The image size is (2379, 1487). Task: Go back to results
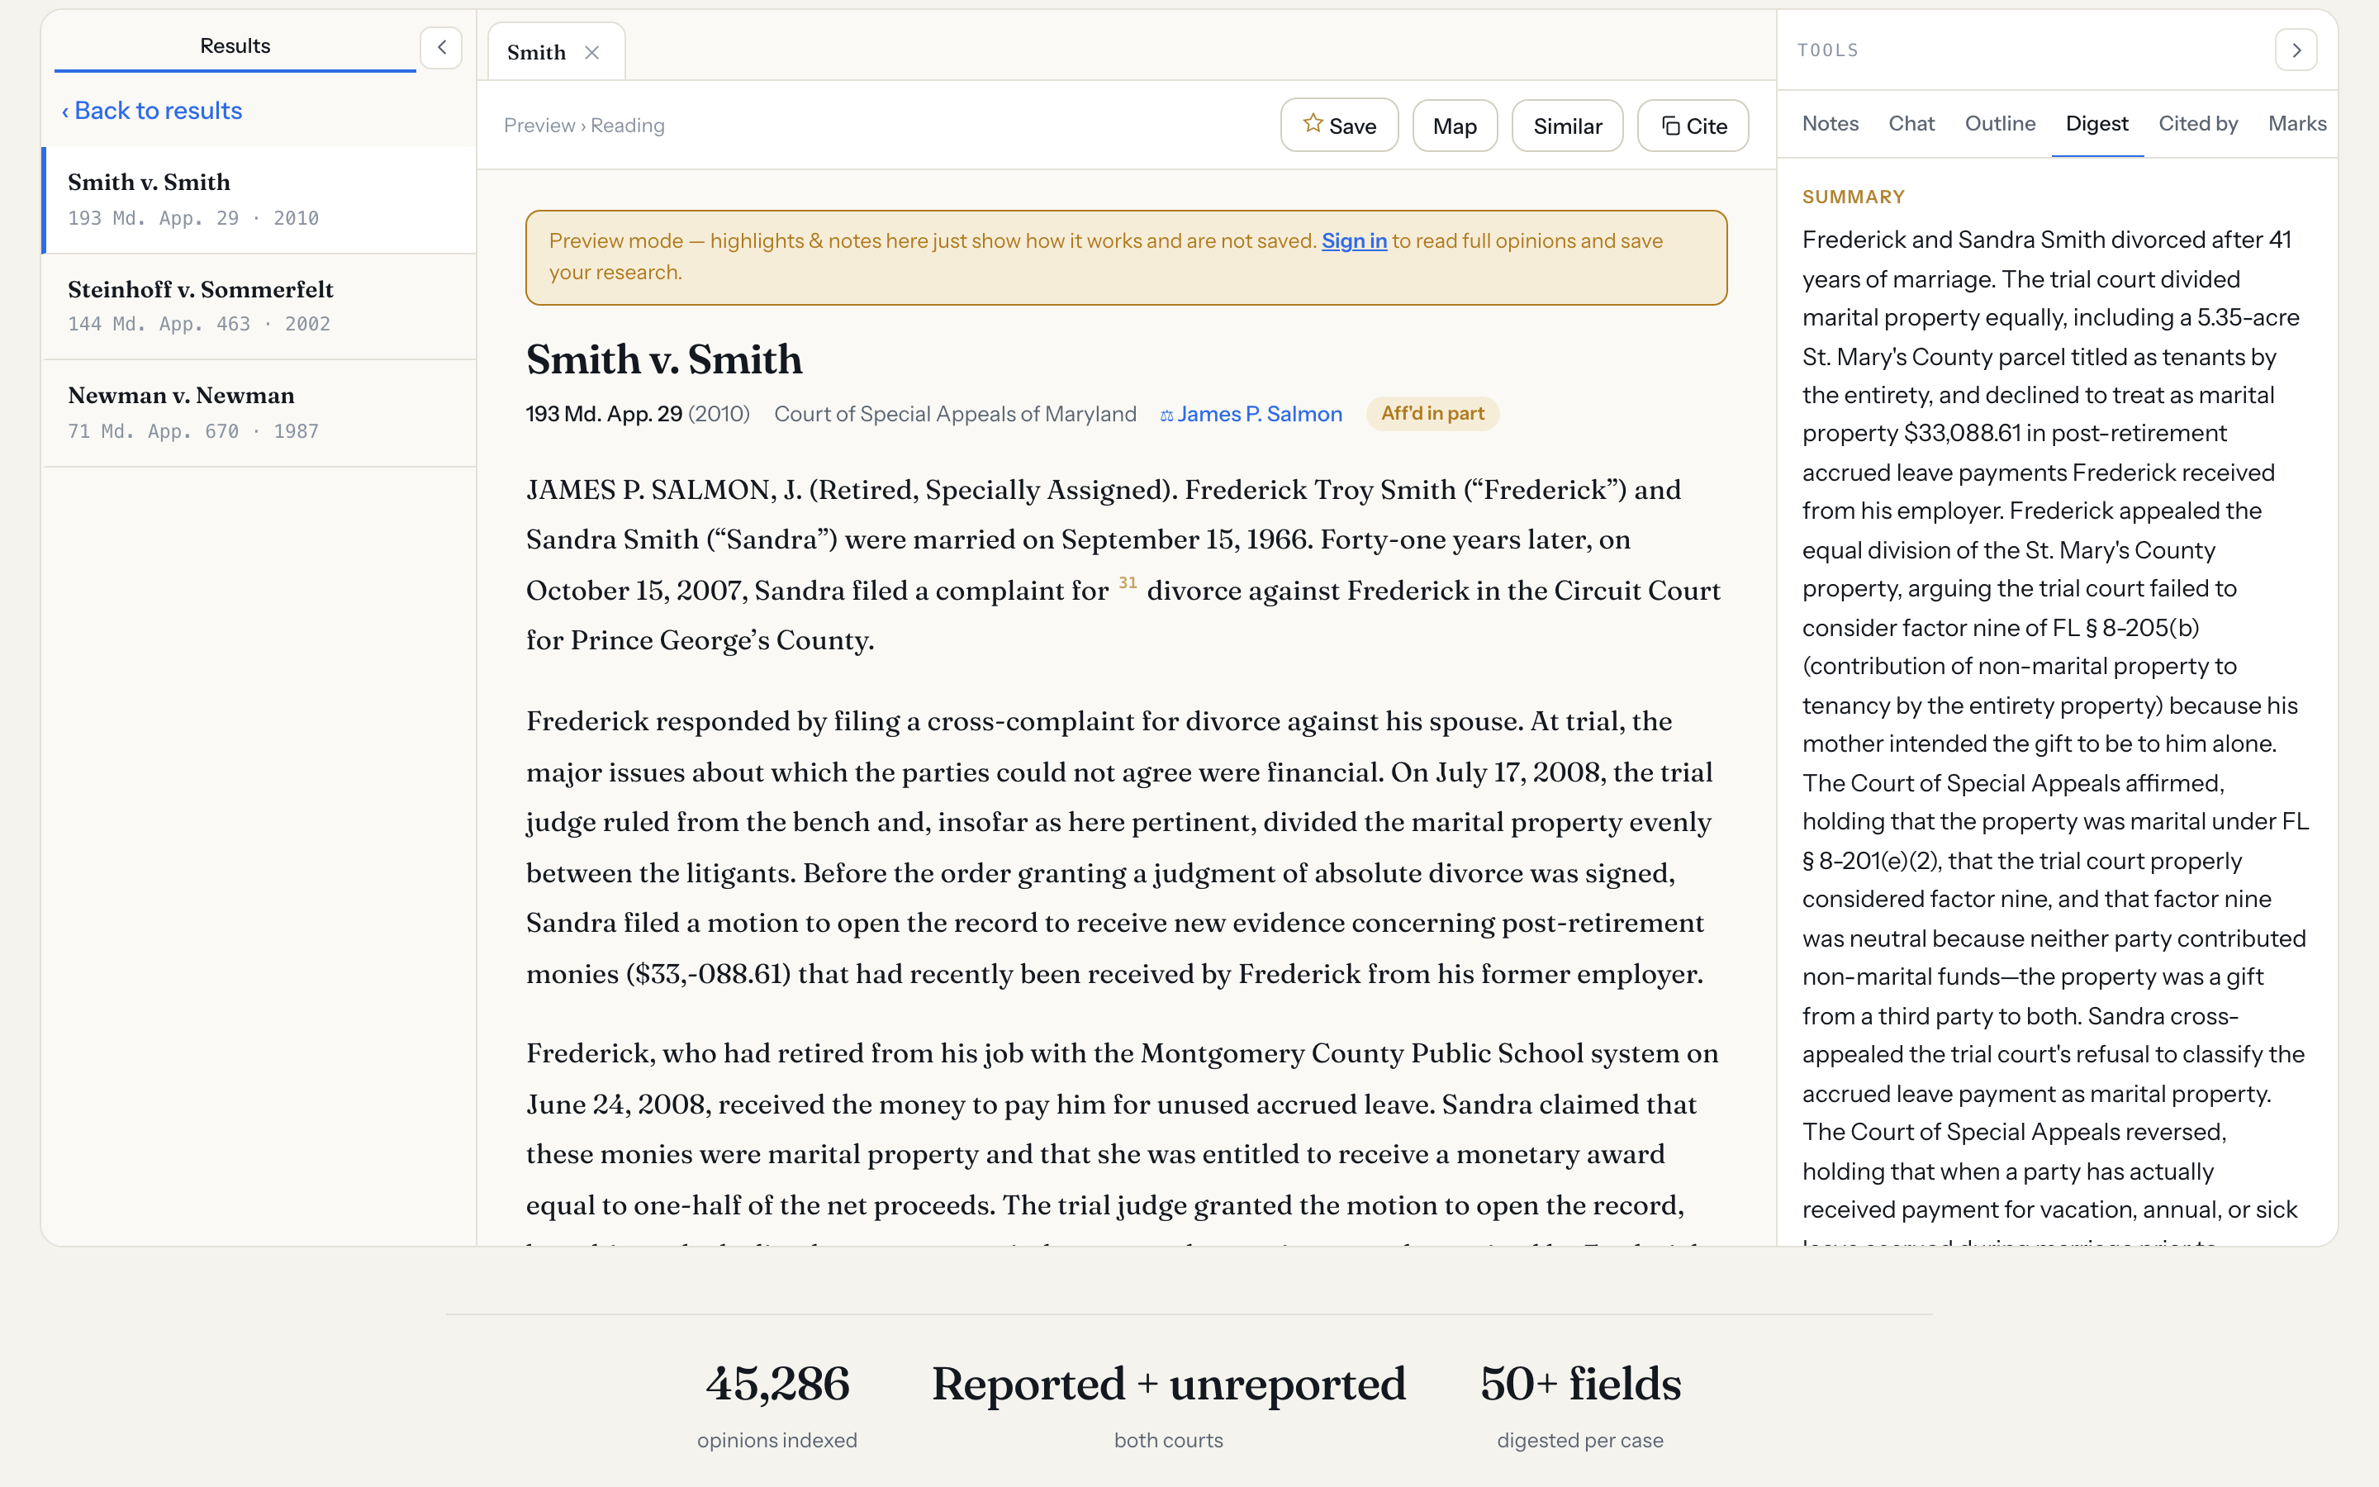151,112
